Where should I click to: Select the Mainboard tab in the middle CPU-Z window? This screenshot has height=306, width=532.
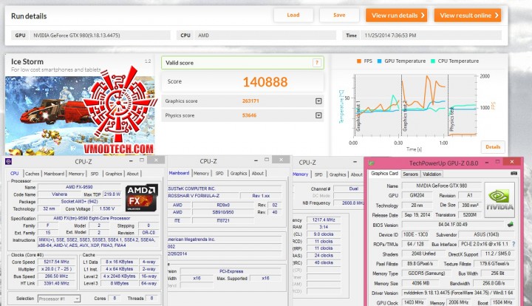(x=179, y=173)
